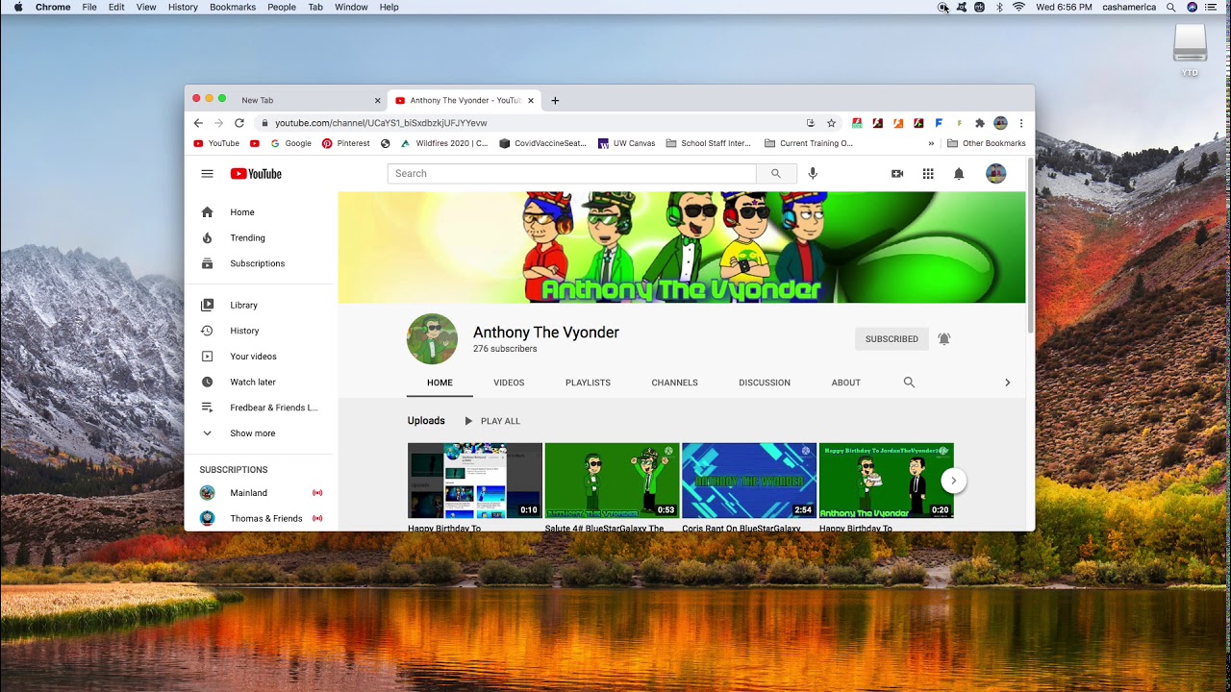This screenshot has height=692, width=1231.
Task: Start voice search with microphone icon
Action: coord(813,174)
